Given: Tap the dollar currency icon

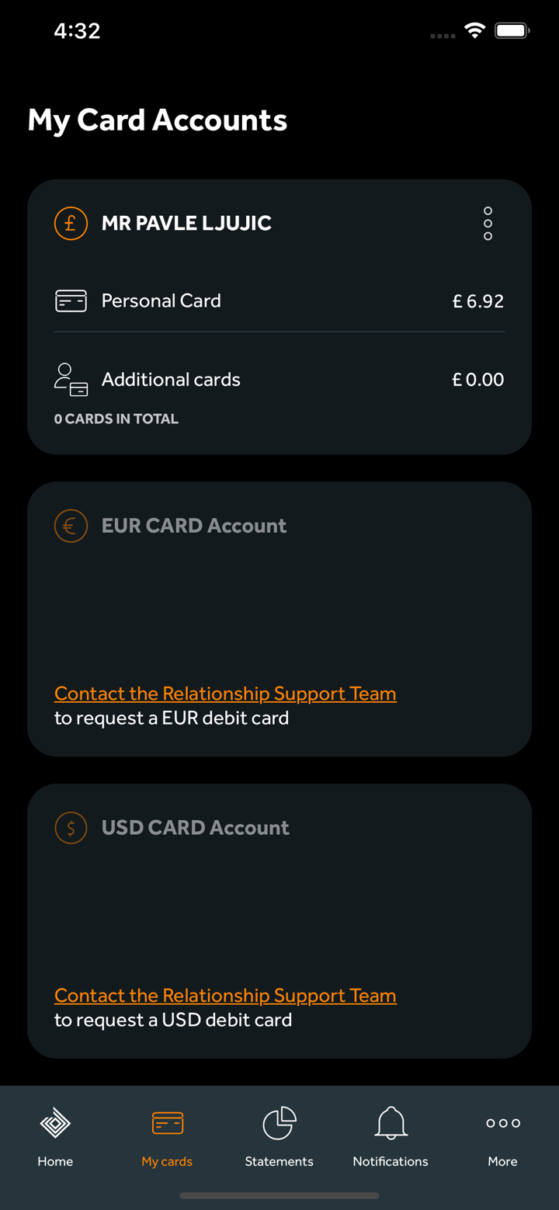Looking at the screenshot, I should click(x=71, y=828).
